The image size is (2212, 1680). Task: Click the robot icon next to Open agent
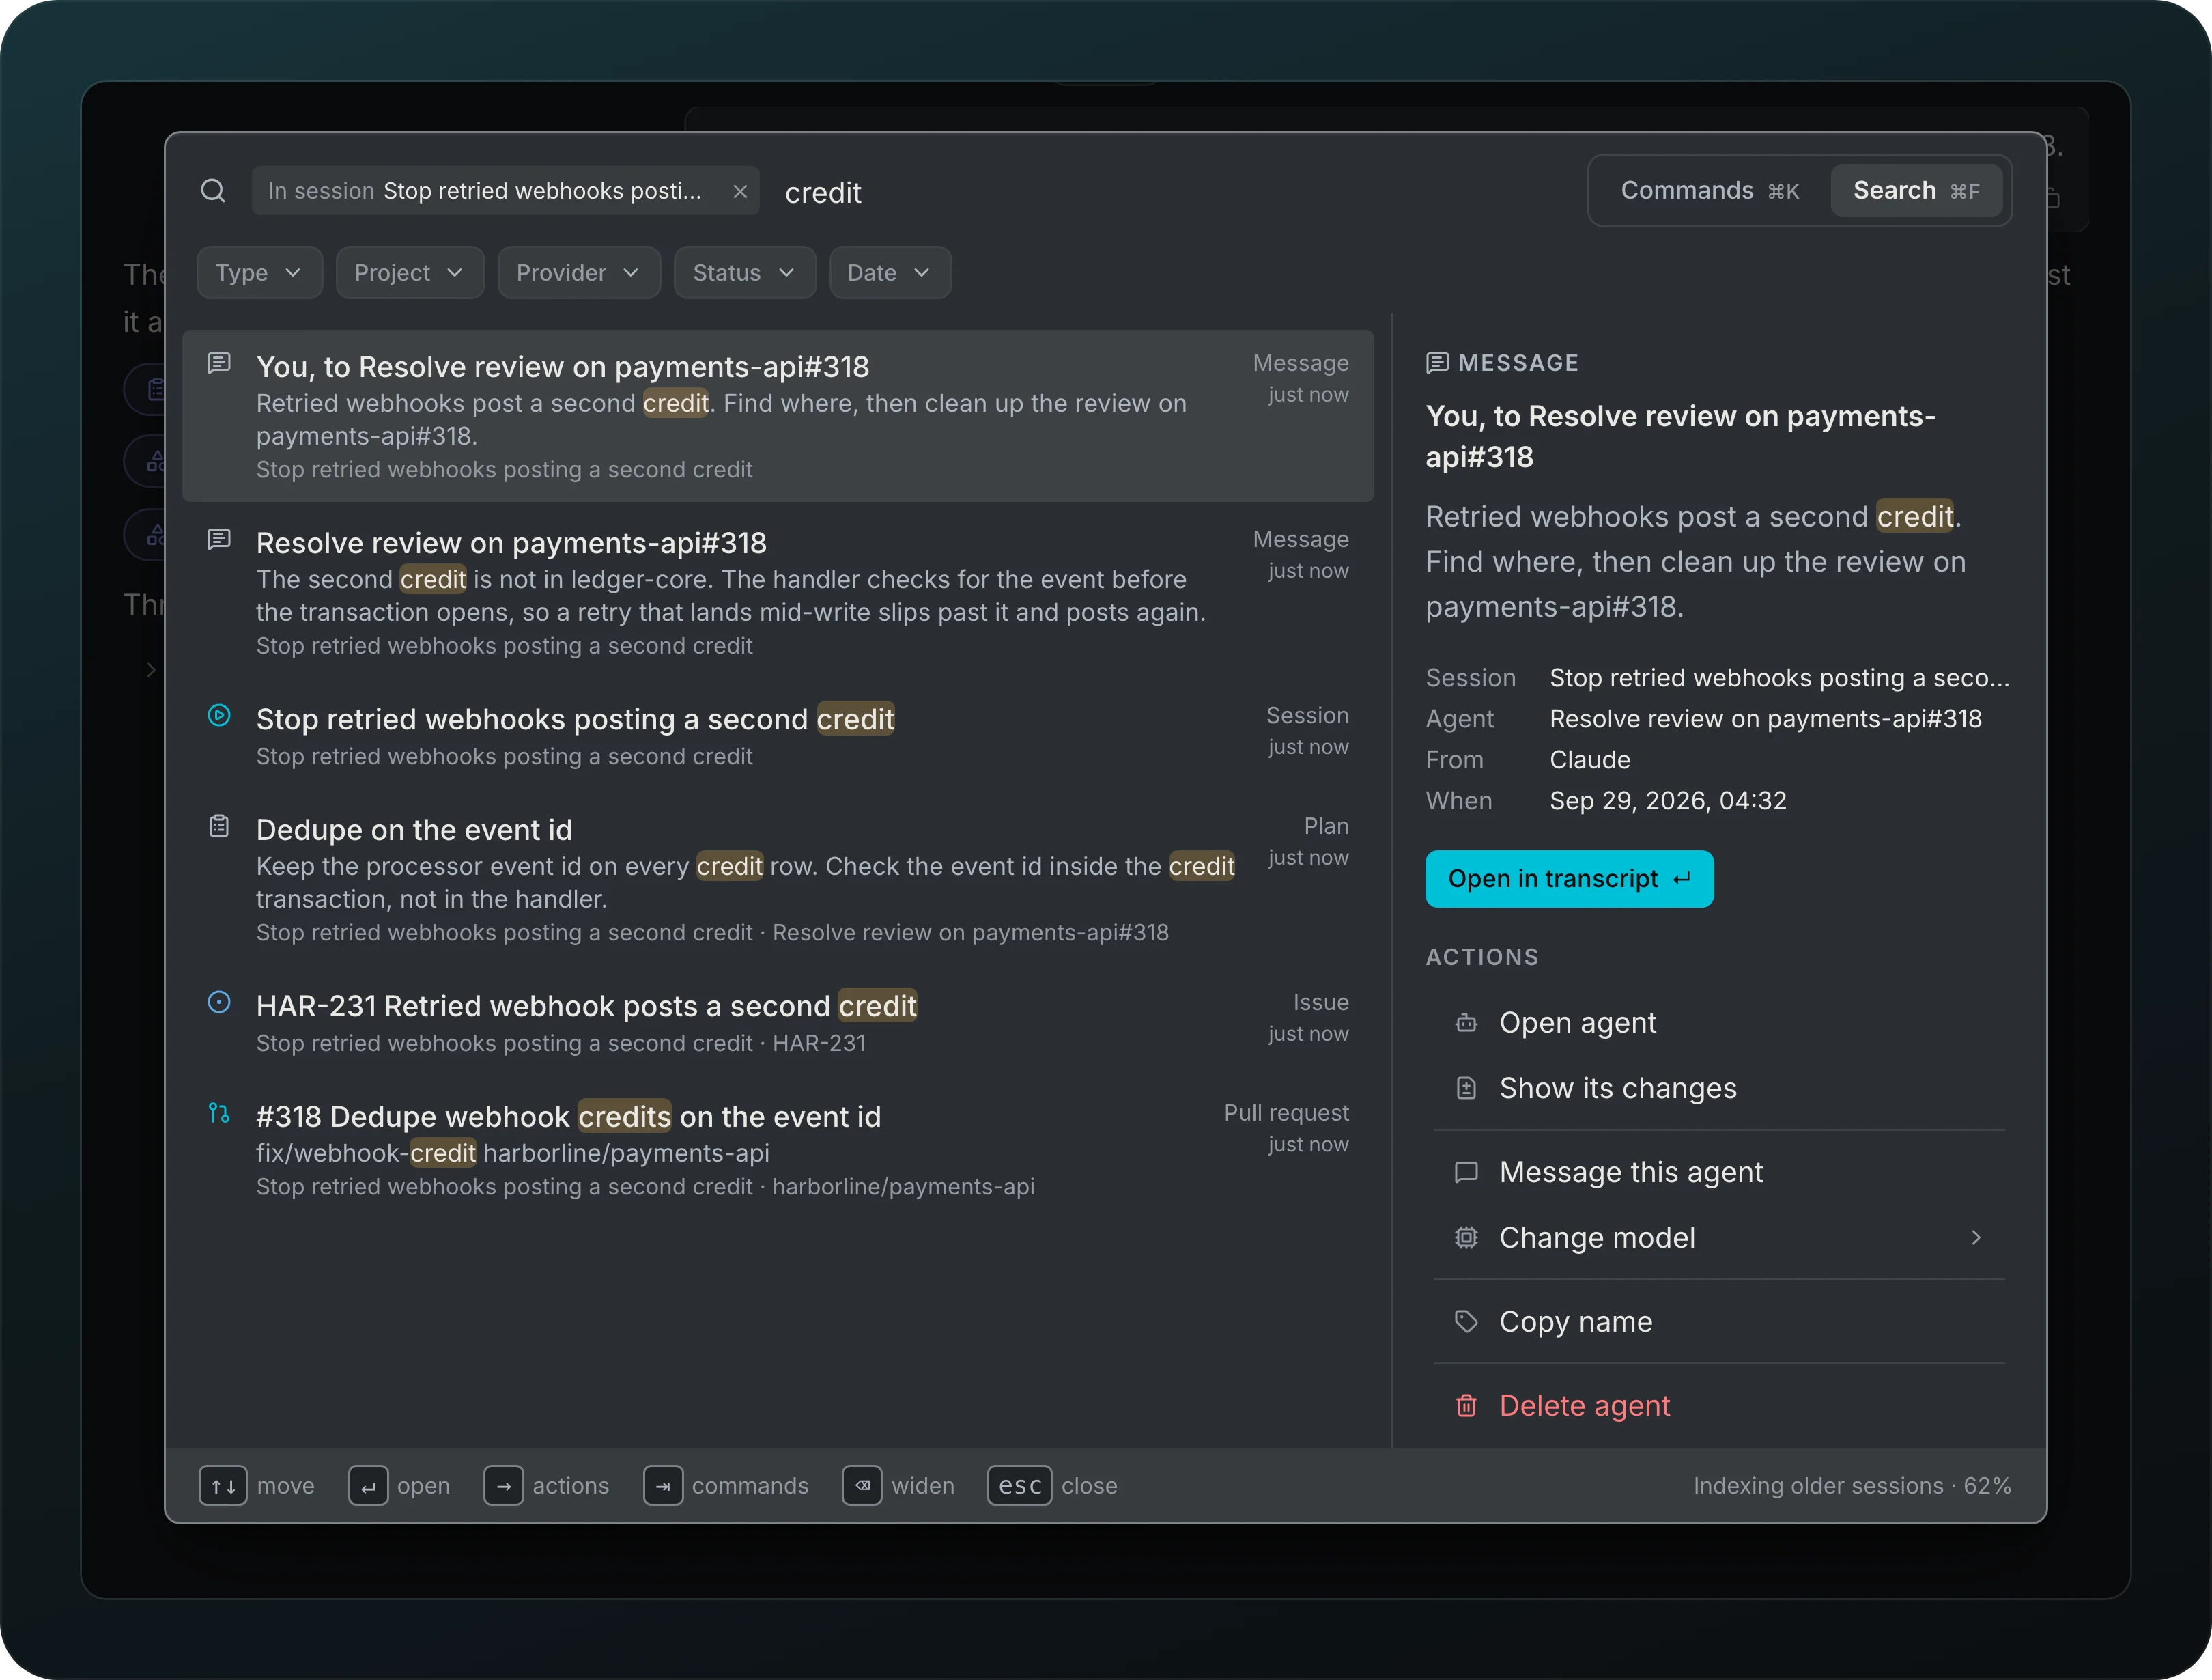1466,1022
